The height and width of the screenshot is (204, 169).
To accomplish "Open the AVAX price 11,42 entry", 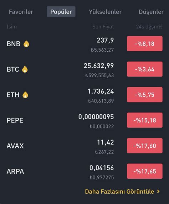I will click(x=106, y=142).
